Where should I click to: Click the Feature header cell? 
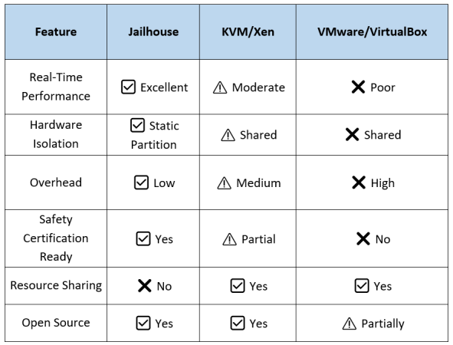coord(56,31)
